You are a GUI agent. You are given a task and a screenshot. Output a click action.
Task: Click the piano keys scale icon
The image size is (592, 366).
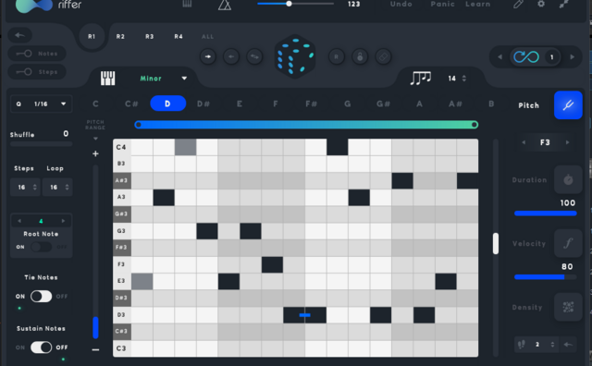(107, 79)
